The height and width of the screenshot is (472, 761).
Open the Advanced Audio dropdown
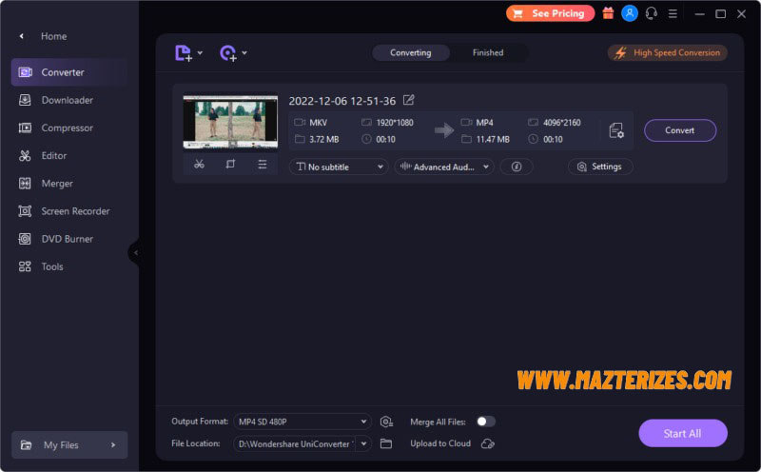[x=444, y=167]
